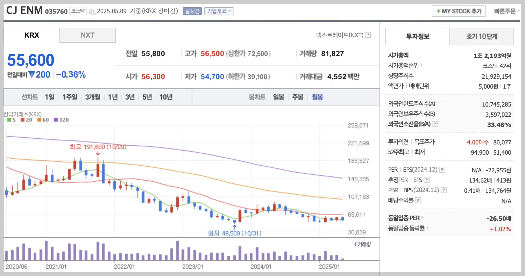This screenshot has height=276, width=525.
Task: Click the 넥스트레이드(NXT) link
Action: pos(340,35)
